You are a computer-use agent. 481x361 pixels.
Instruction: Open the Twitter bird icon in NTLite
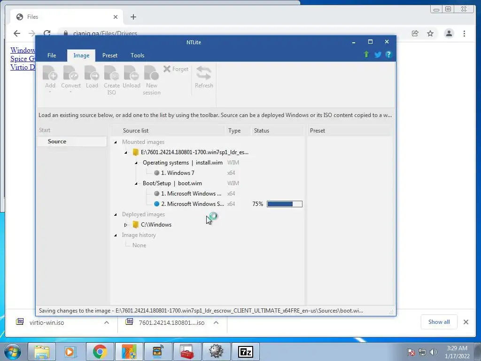(378, 55)
